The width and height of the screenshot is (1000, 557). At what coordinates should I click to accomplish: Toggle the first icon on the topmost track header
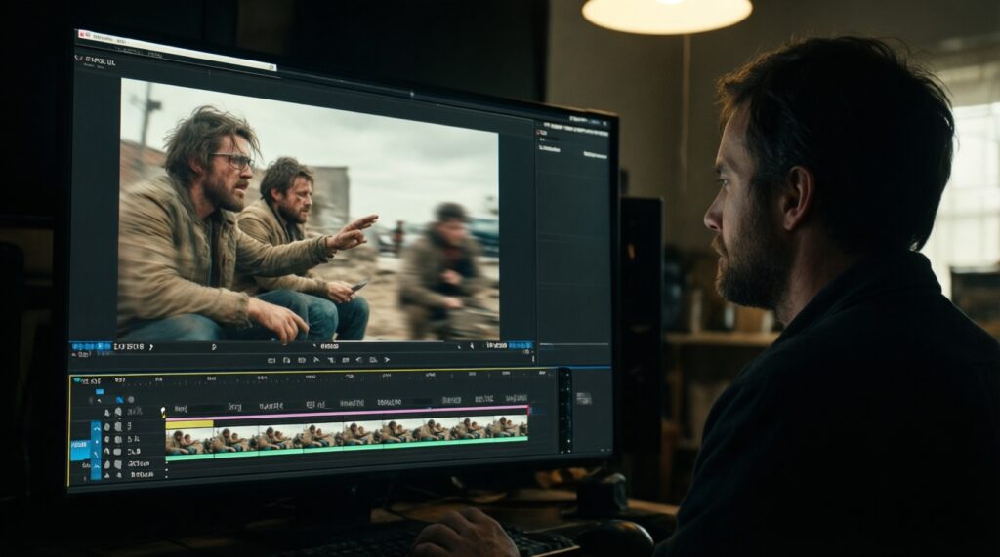tap(107, 413)
